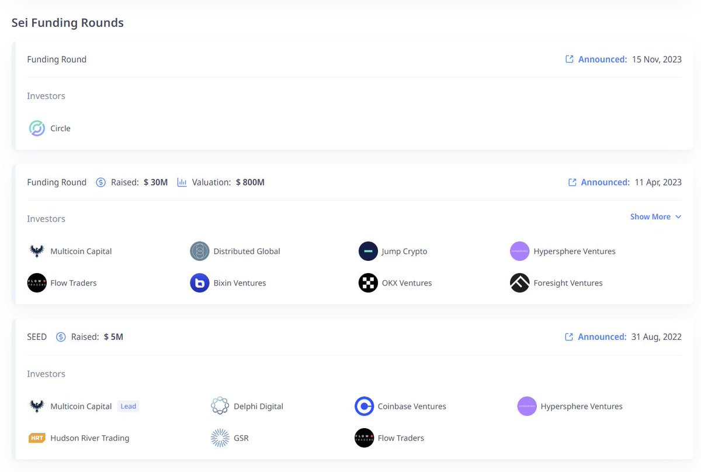Open Coinbase Ventures investor name
Screen dimensions: 701x472
click(x=412, y=406)
